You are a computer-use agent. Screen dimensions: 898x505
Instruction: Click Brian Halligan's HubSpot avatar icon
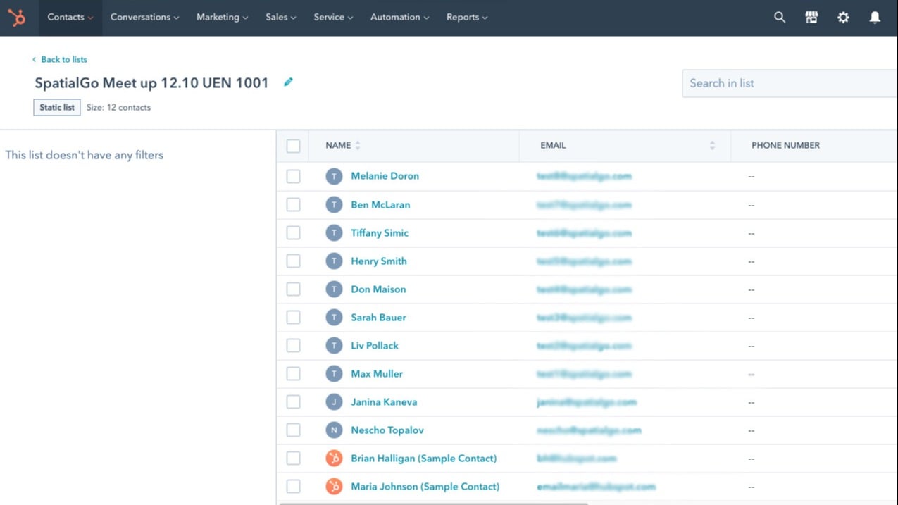pyautogui.click(x=333, y=458)
